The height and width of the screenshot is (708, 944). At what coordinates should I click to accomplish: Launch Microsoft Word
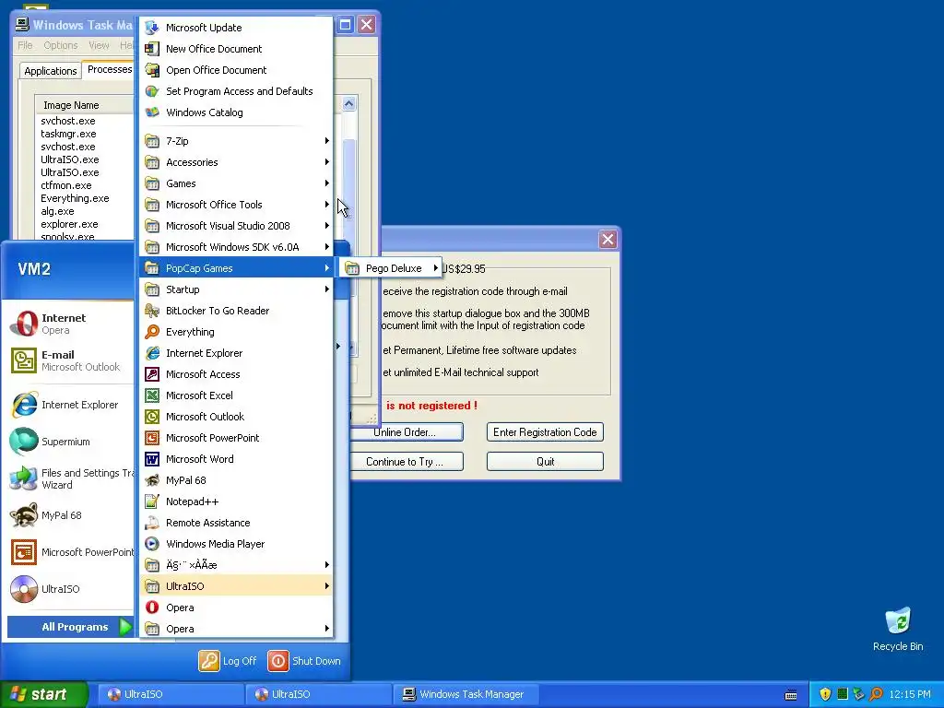[237, 459]
